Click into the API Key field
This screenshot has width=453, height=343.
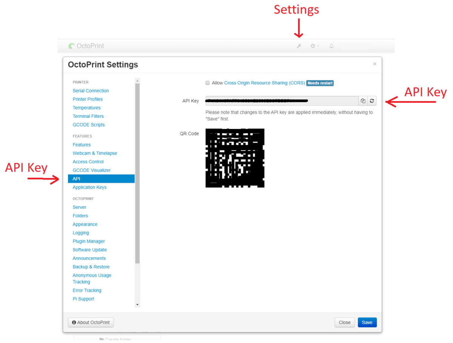282,101
